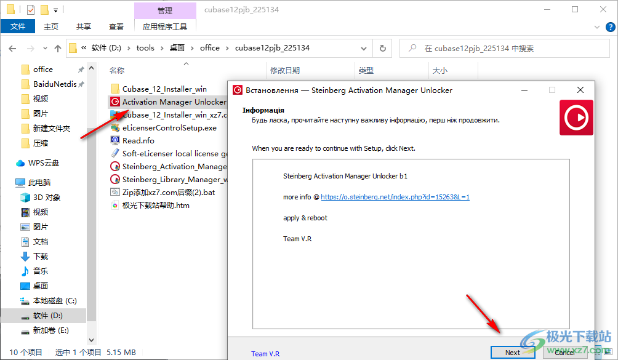The width and height of the screenshot is (618, 360).
Task: Open recent locations dropdown arrow
Action: (x=45, y=49)
